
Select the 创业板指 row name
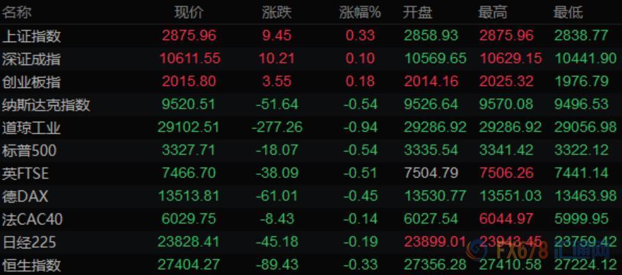[x=32, y=82]
